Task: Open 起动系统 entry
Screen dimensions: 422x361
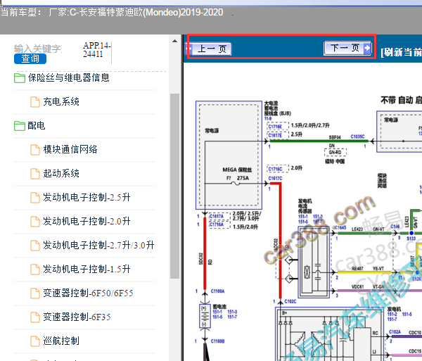Action: tap(61, 173)
